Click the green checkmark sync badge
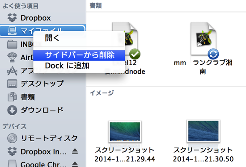 click(x=135, y=54)
